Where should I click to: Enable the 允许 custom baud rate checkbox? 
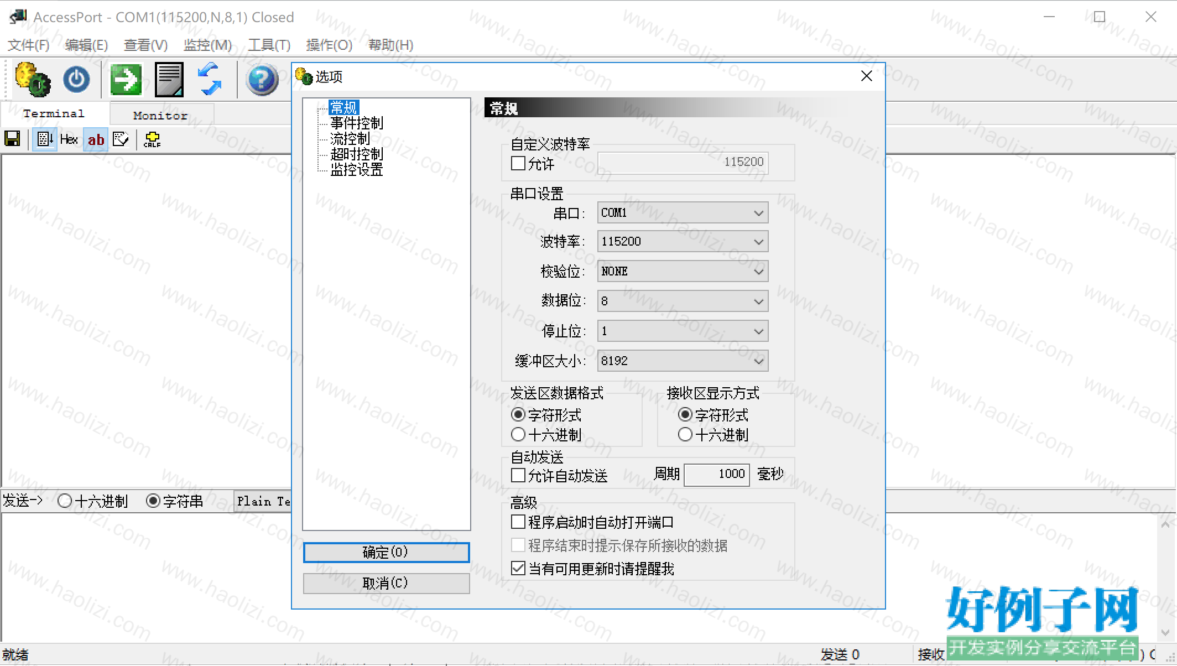coord(518,163)
